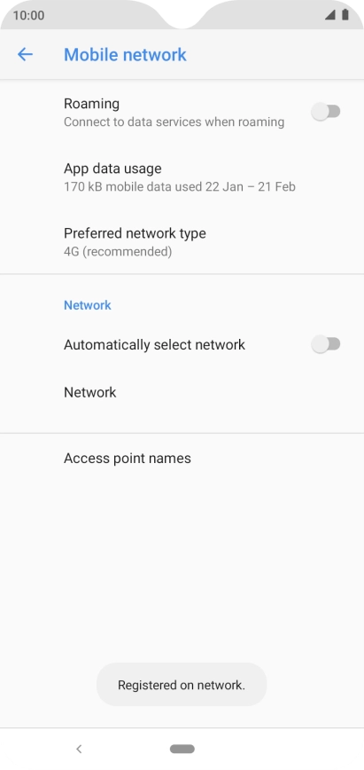Tap Connect to data services when roaming text
This screenshot has height=770, width=364.
click(174, 122)
